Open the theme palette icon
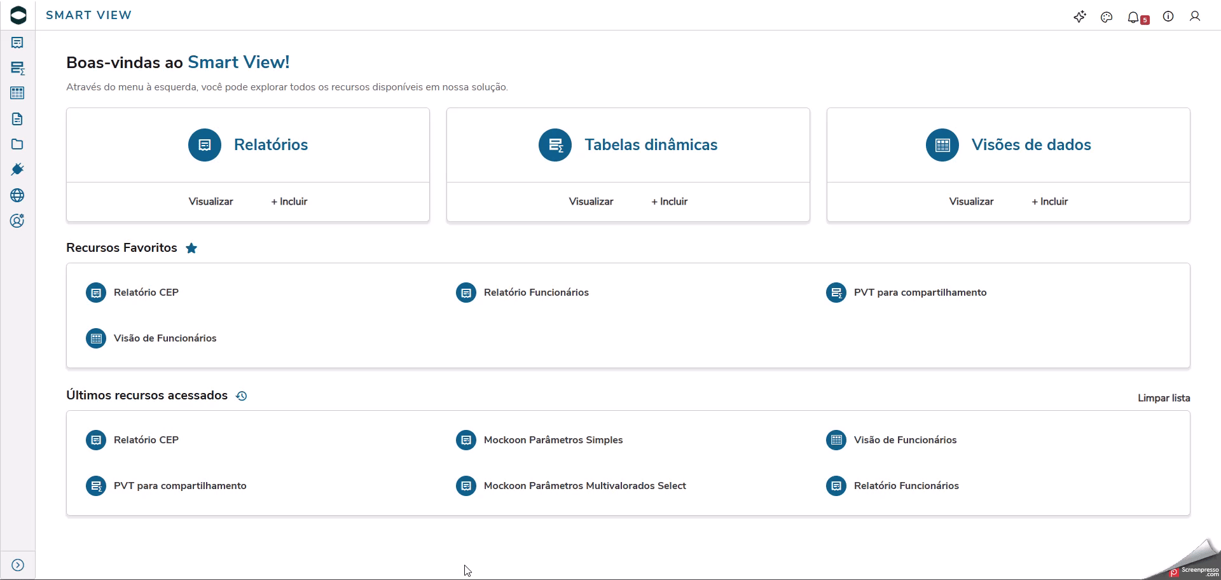The width and height of the screenshot is (1221, 580). 1107,17
